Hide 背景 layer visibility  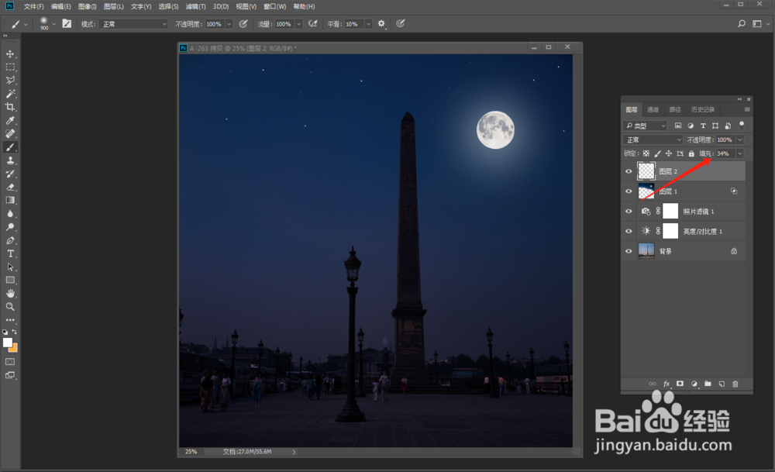629,251
